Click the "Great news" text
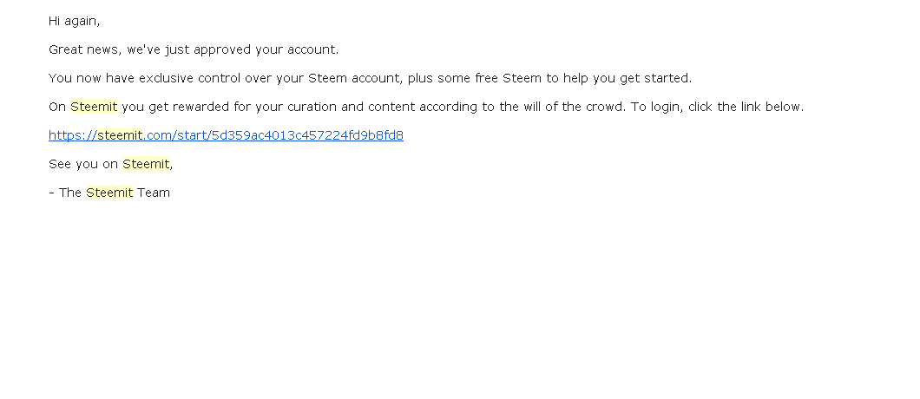 tap(85, 49)
